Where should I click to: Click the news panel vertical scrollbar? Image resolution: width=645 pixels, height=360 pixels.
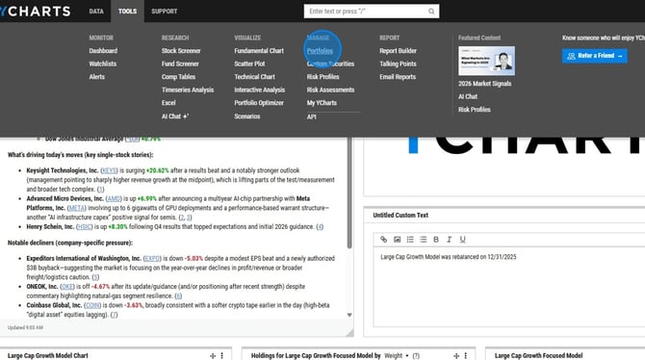point(349,193)
